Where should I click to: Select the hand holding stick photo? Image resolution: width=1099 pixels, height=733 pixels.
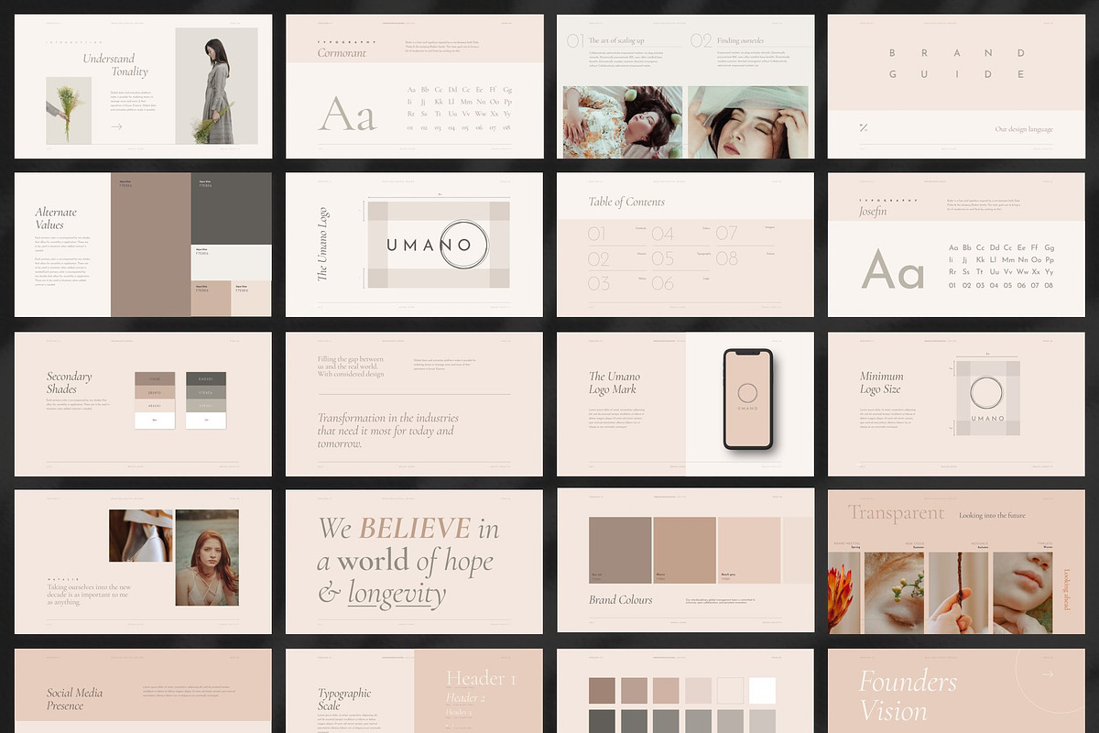click(x=958, y=592)
